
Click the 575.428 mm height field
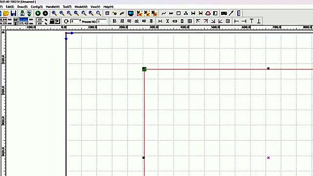tap(23, 23)
